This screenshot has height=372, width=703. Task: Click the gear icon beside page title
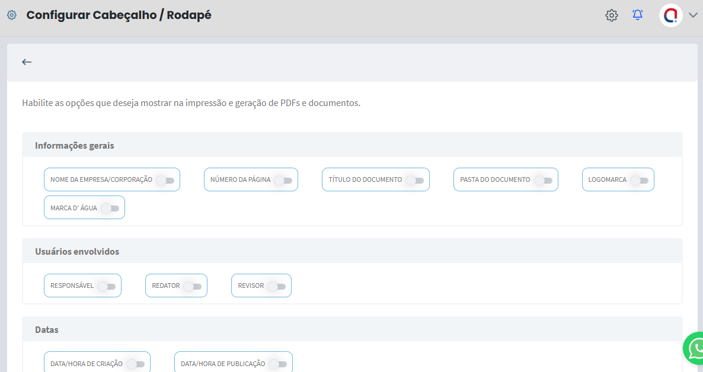coord(11,15)
